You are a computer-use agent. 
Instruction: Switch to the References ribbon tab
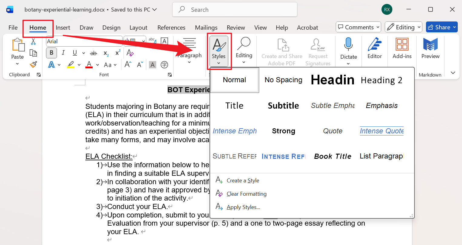[171, 28]
